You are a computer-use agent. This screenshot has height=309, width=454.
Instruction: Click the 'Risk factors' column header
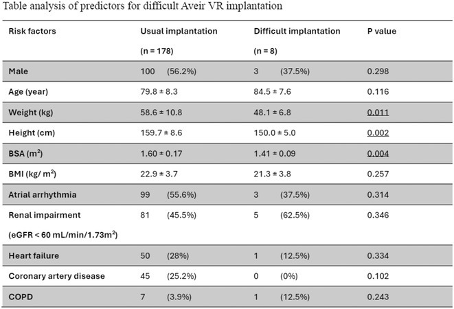click(x=32, y=31)
